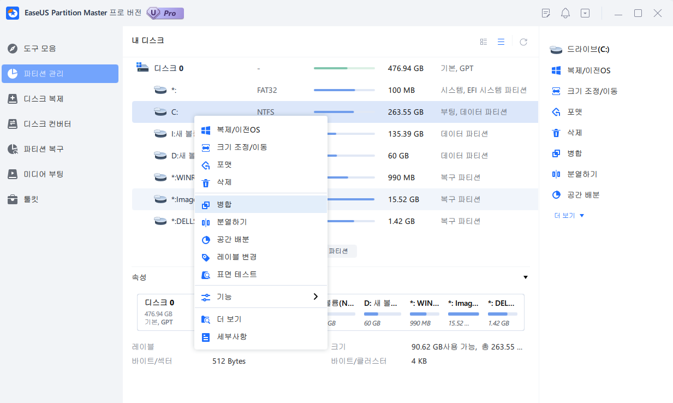Open 디스크 복제 in the sidebar
Image resolution: width=673 pixels, height=403 pixels.
pos(60,99)
